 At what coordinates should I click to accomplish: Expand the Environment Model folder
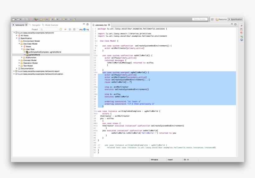click(19, 41)
